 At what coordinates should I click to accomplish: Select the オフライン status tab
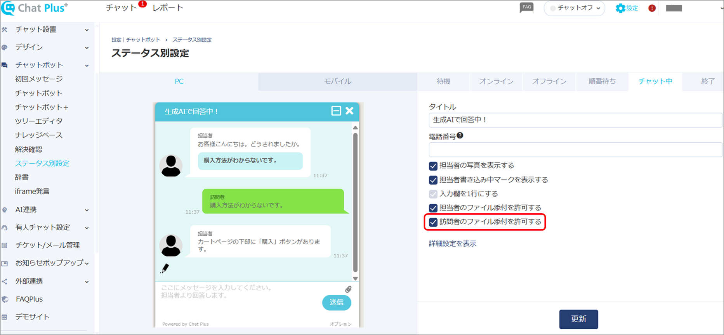[549, 81]
